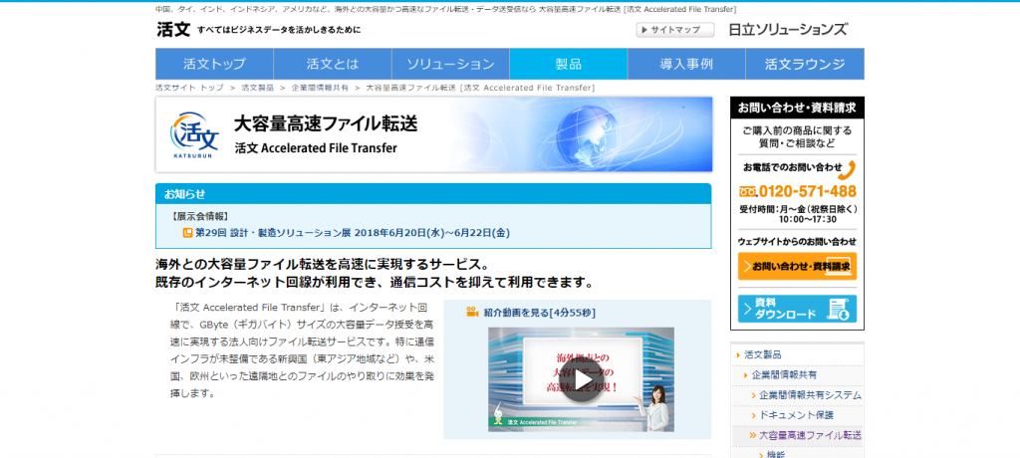Play the introduction video with play button
1020x458 pixels.
tap(581, 380)
